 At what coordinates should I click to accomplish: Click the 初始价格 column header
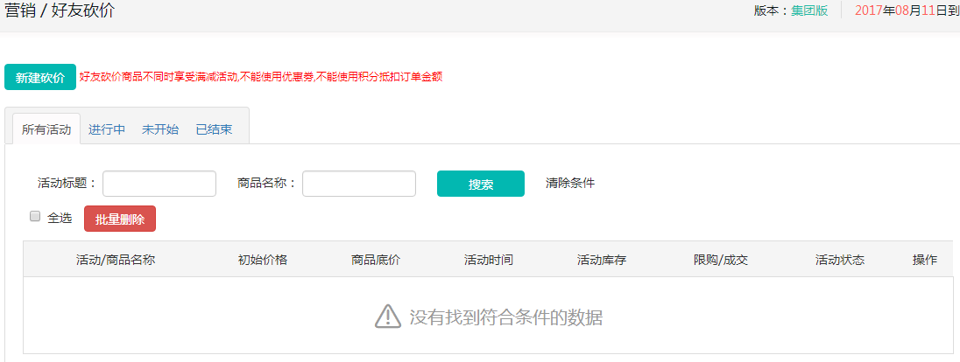click(x=263, y=260)
